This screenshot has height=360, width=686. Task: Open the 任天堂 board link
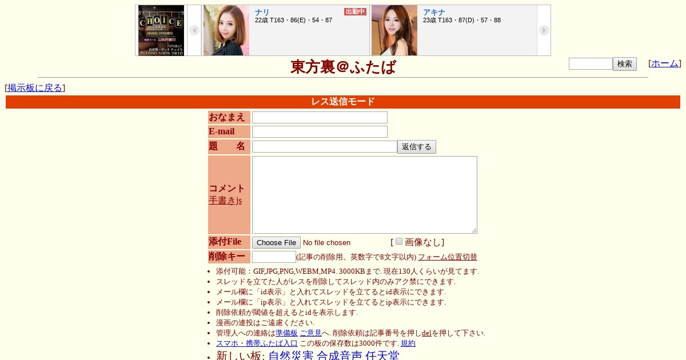[x=382, y=355]
